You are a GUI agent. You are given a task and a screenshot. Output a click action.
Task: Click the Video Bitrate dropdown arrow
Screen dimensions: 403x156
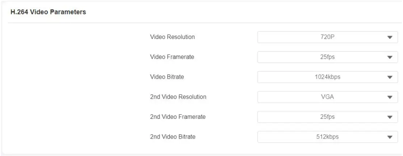(390, 77)
